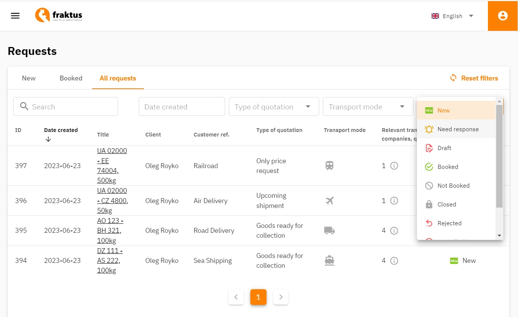This screenshot has width=518, height=317.
Task: Click the fraktus logo
Action: (59, 15)
